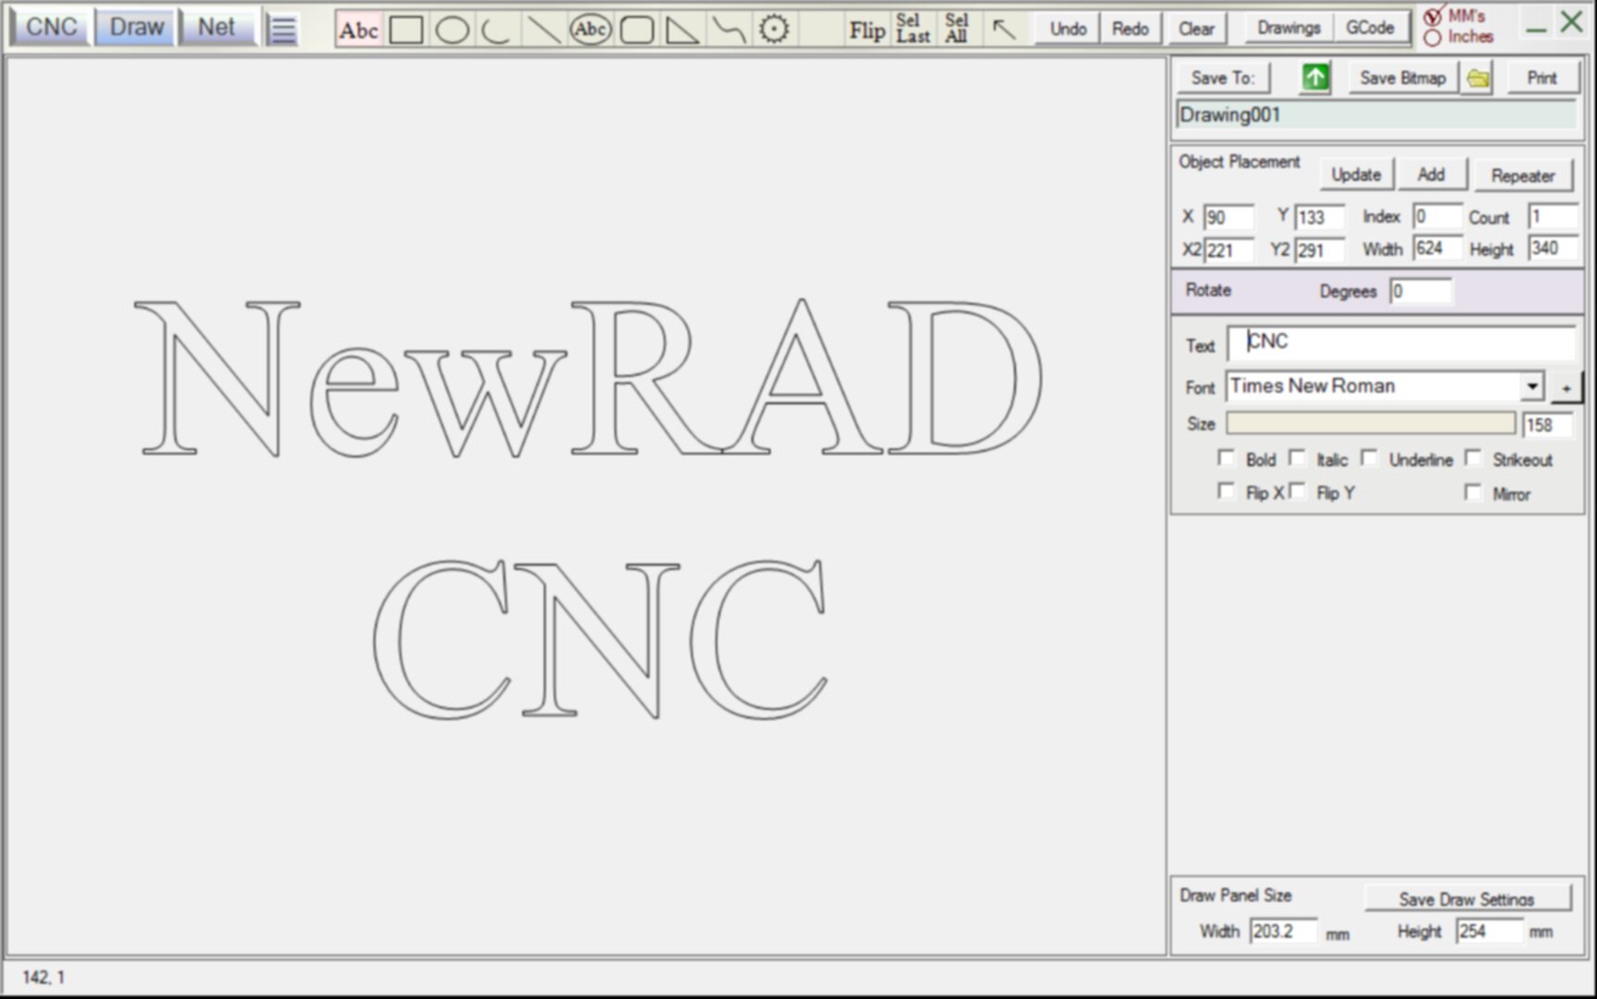1597x999 pixels.
Task: Select the circled Abc text tool
Action: point(591,31)
